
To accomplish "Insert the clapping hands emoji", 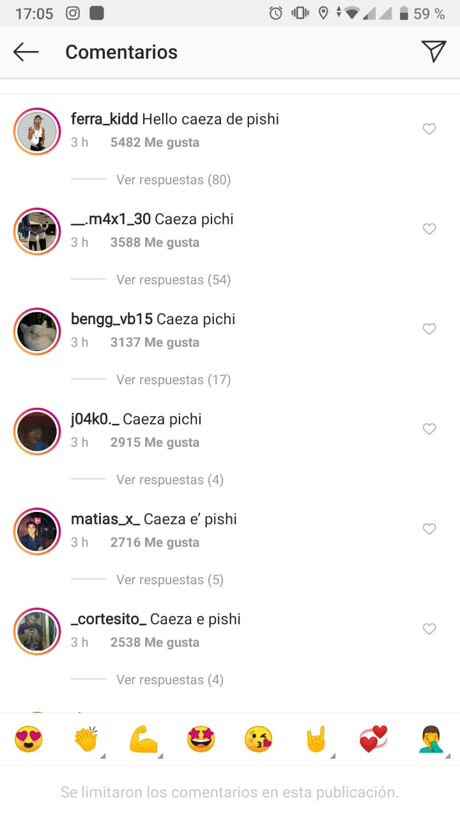I will point(86,739).
